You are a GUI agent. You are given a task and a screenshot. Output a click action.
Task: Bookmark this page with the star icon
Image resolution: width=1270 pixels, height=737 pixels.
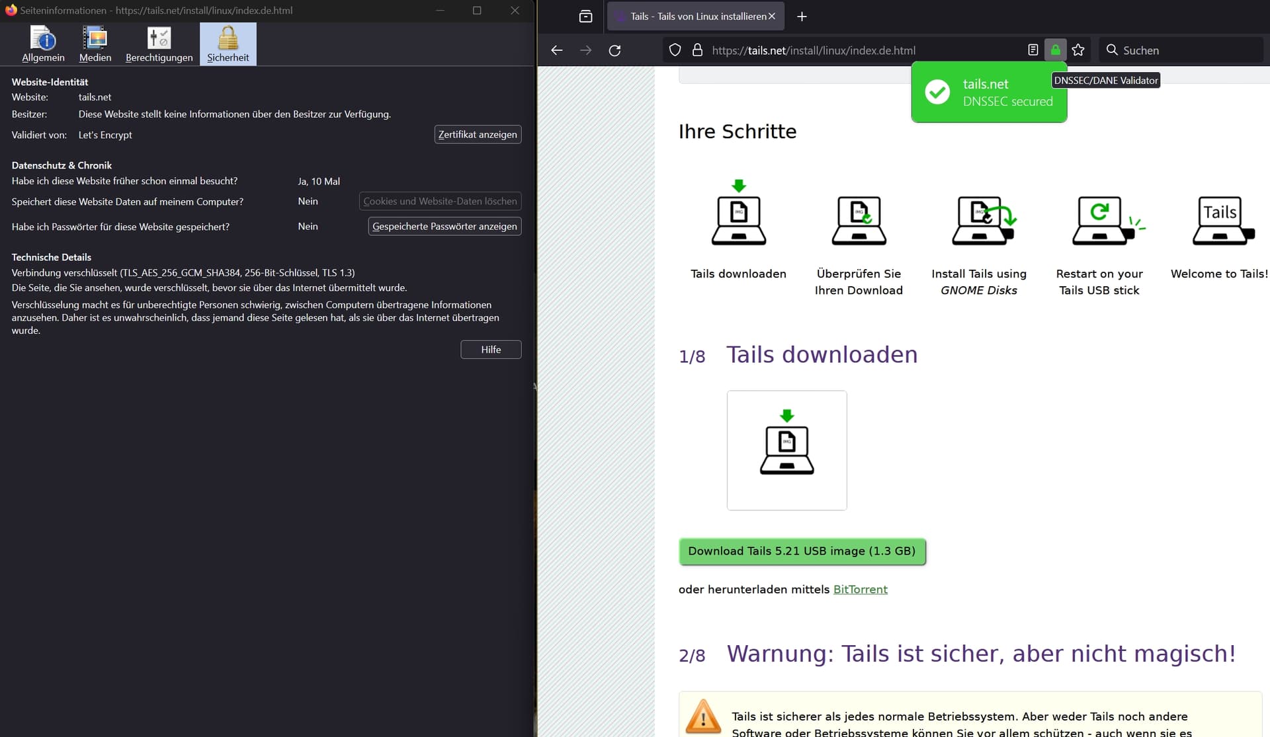tap(1078, 50)
